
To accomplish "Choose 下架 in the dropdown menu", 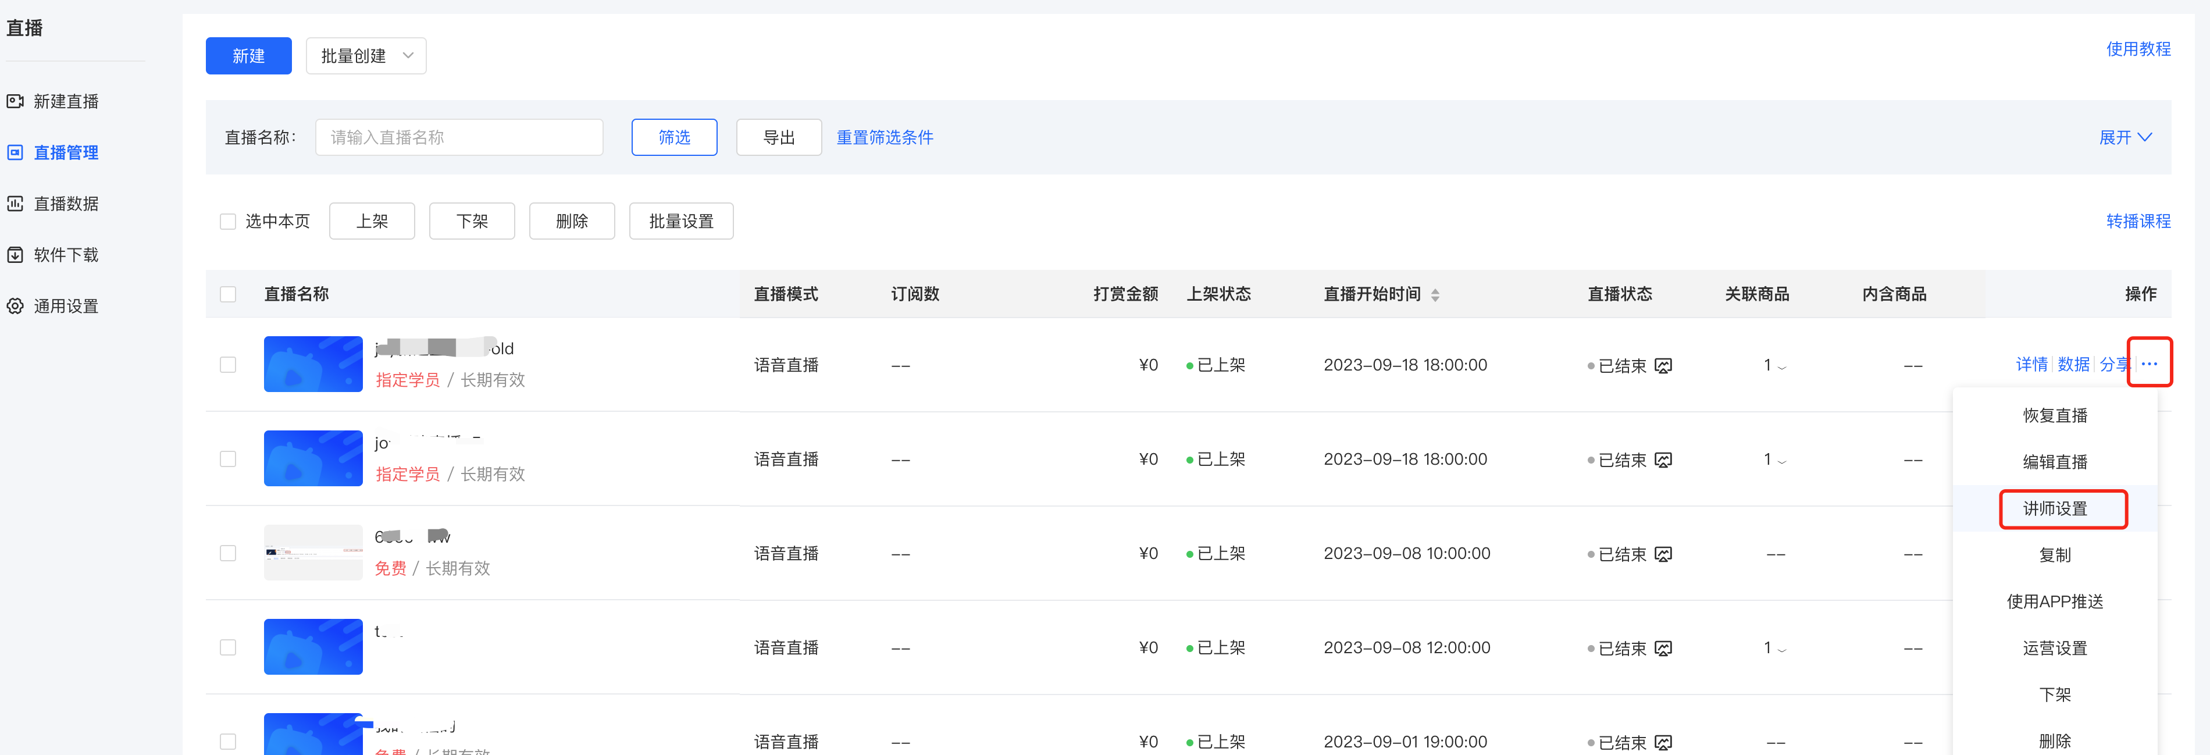I will [x=2055, y=694].
